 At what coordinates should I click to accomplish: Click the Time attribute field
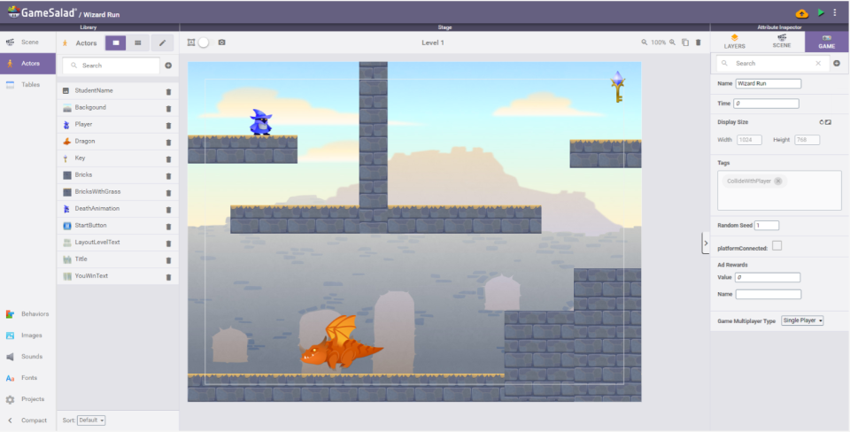click(x=766, y=104)
